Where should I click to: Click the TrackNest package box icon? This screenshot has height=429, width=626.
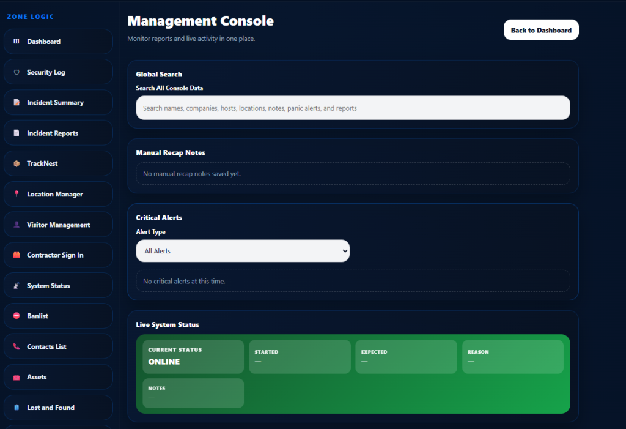17,164
